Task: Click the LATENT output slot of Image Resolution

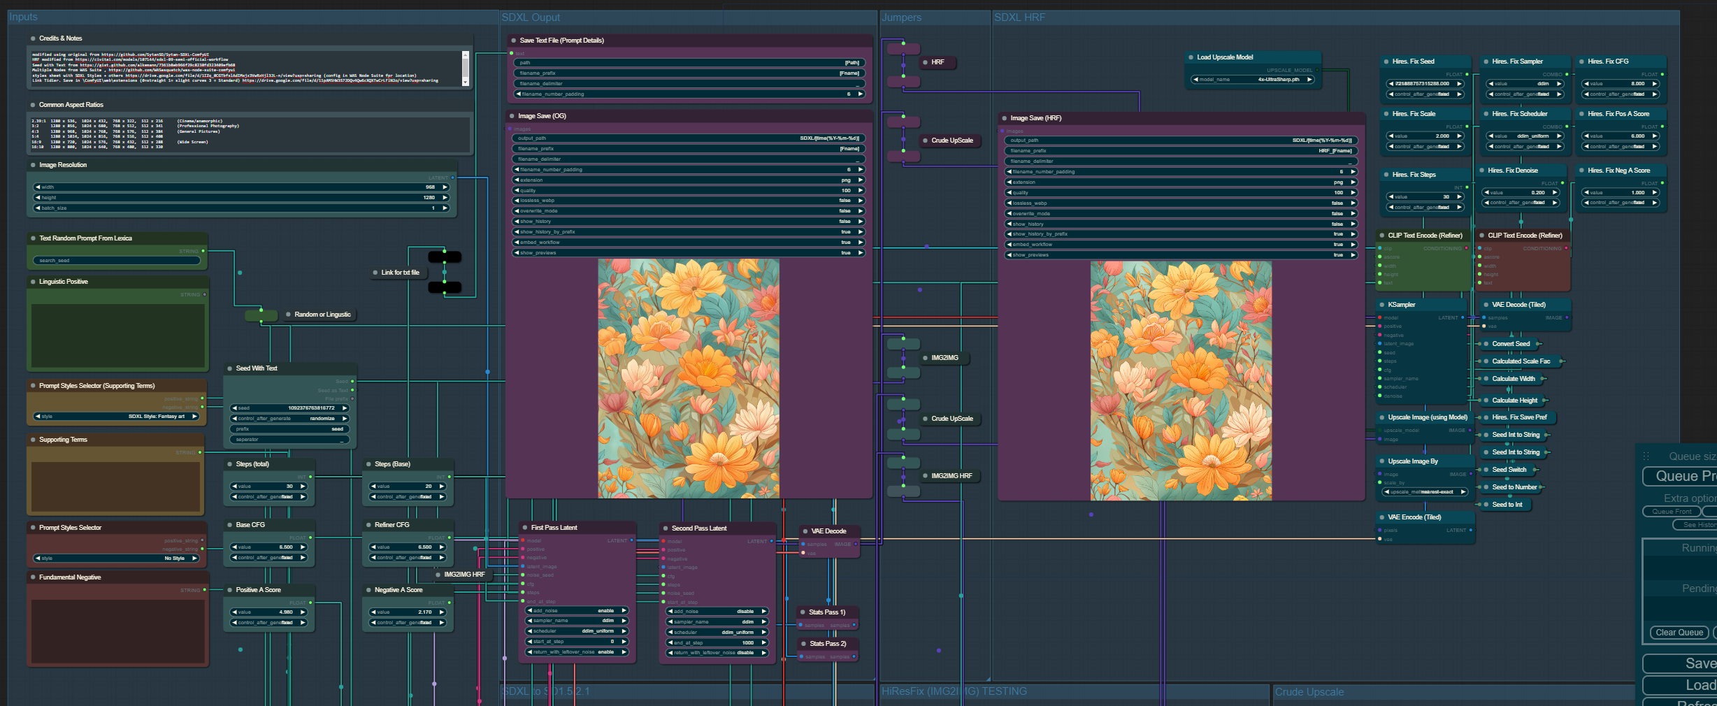Action: pos(453,178)
